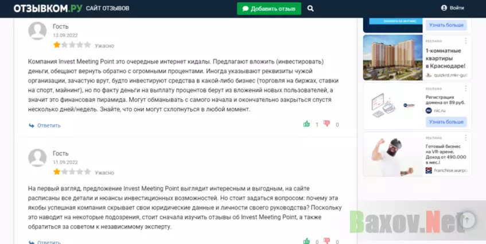Click Ужасно label on the 13.09.2022 review
Image resolution: width=486 pixels, height=244 pixels.
[104, 46]
